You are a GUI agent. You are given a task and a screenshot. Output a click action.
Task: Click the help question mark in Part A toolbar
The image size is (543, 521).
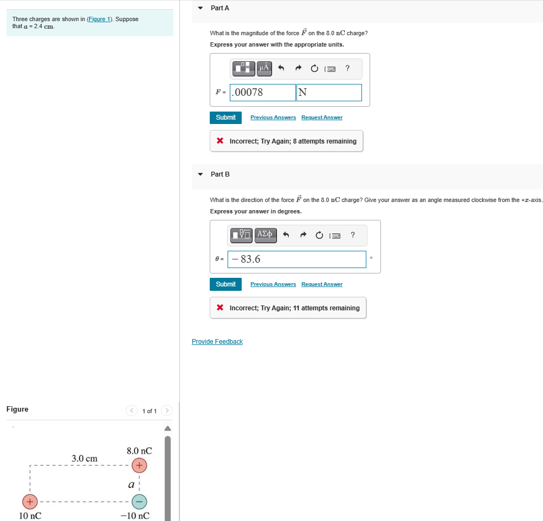tap(347, 68)
